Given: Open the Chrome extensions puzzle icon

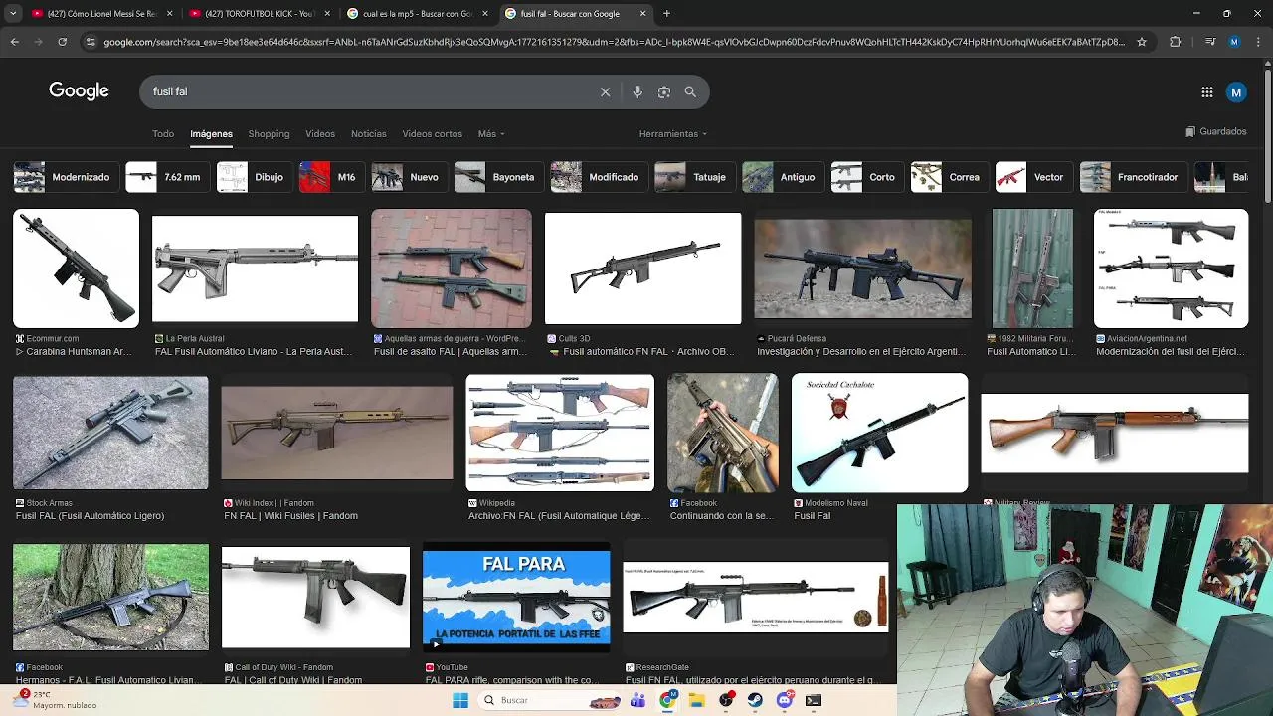Looking at the screenshot, I should coord(1176,42).
